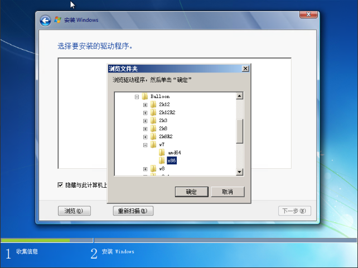Expand the 2k12 folder node
The width and height of the screenshot is (358, 268).
(145, 105)
